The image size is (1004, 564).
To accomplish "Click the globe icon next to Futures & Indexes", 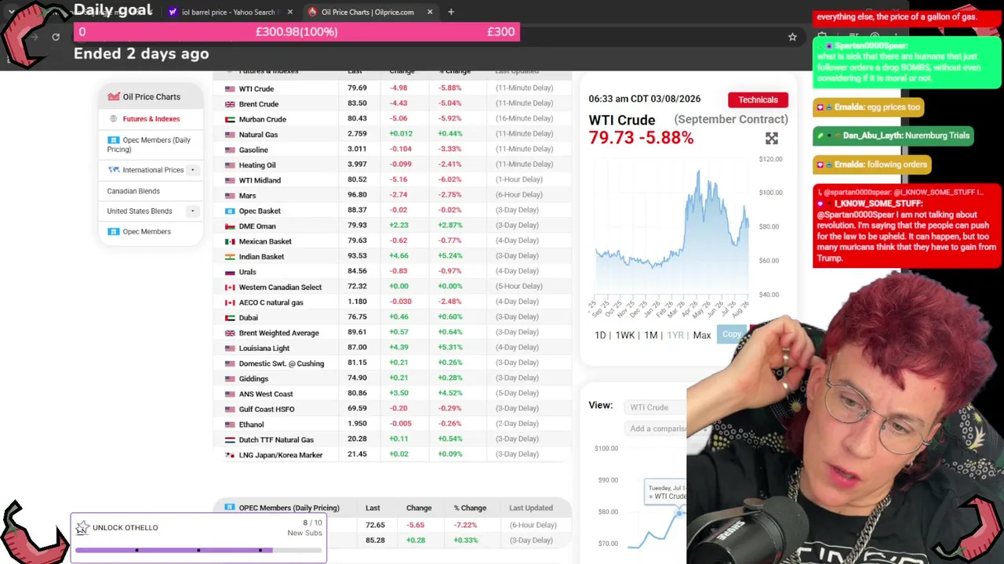I will (x=114, y=119).
